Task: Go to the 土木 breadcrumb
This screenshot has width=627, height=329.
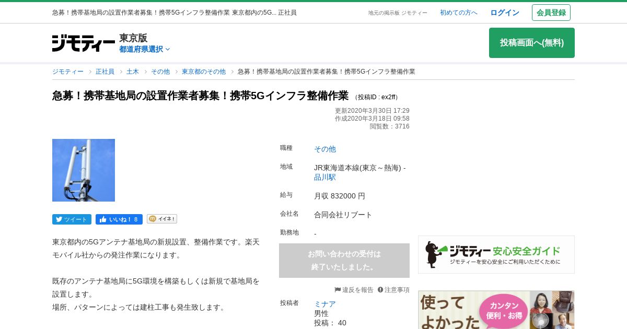Action: point(133,72)
